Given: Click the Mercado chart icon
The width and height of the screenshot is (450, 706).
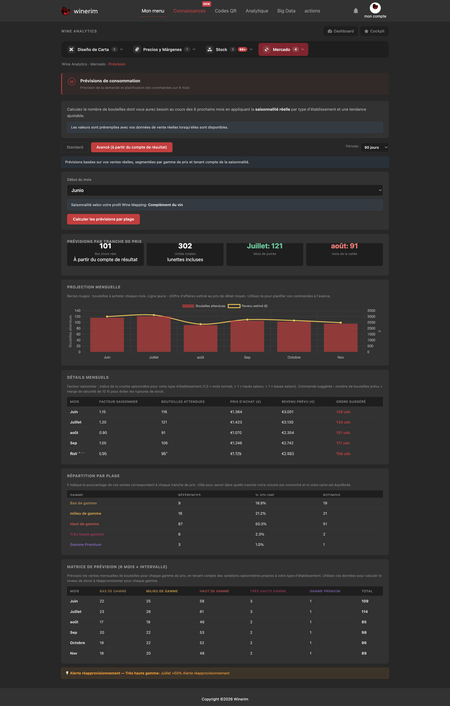Looking at the screenshot, I should (267, 50).
